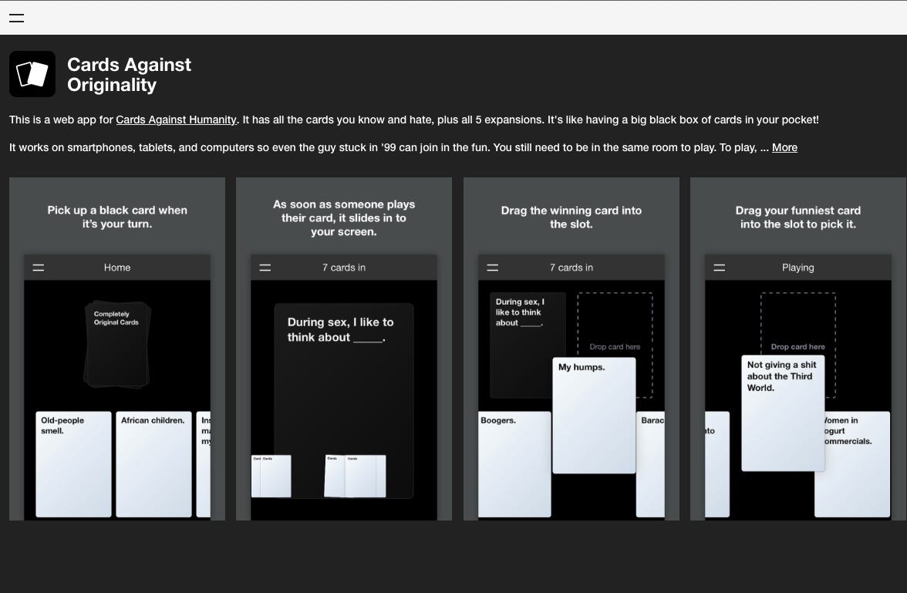This screenshot has height=593, width=907.
Task: Click the 'Drag the winning card into the slot' caption
Action: pyautogui.click(x=571, y=217)
